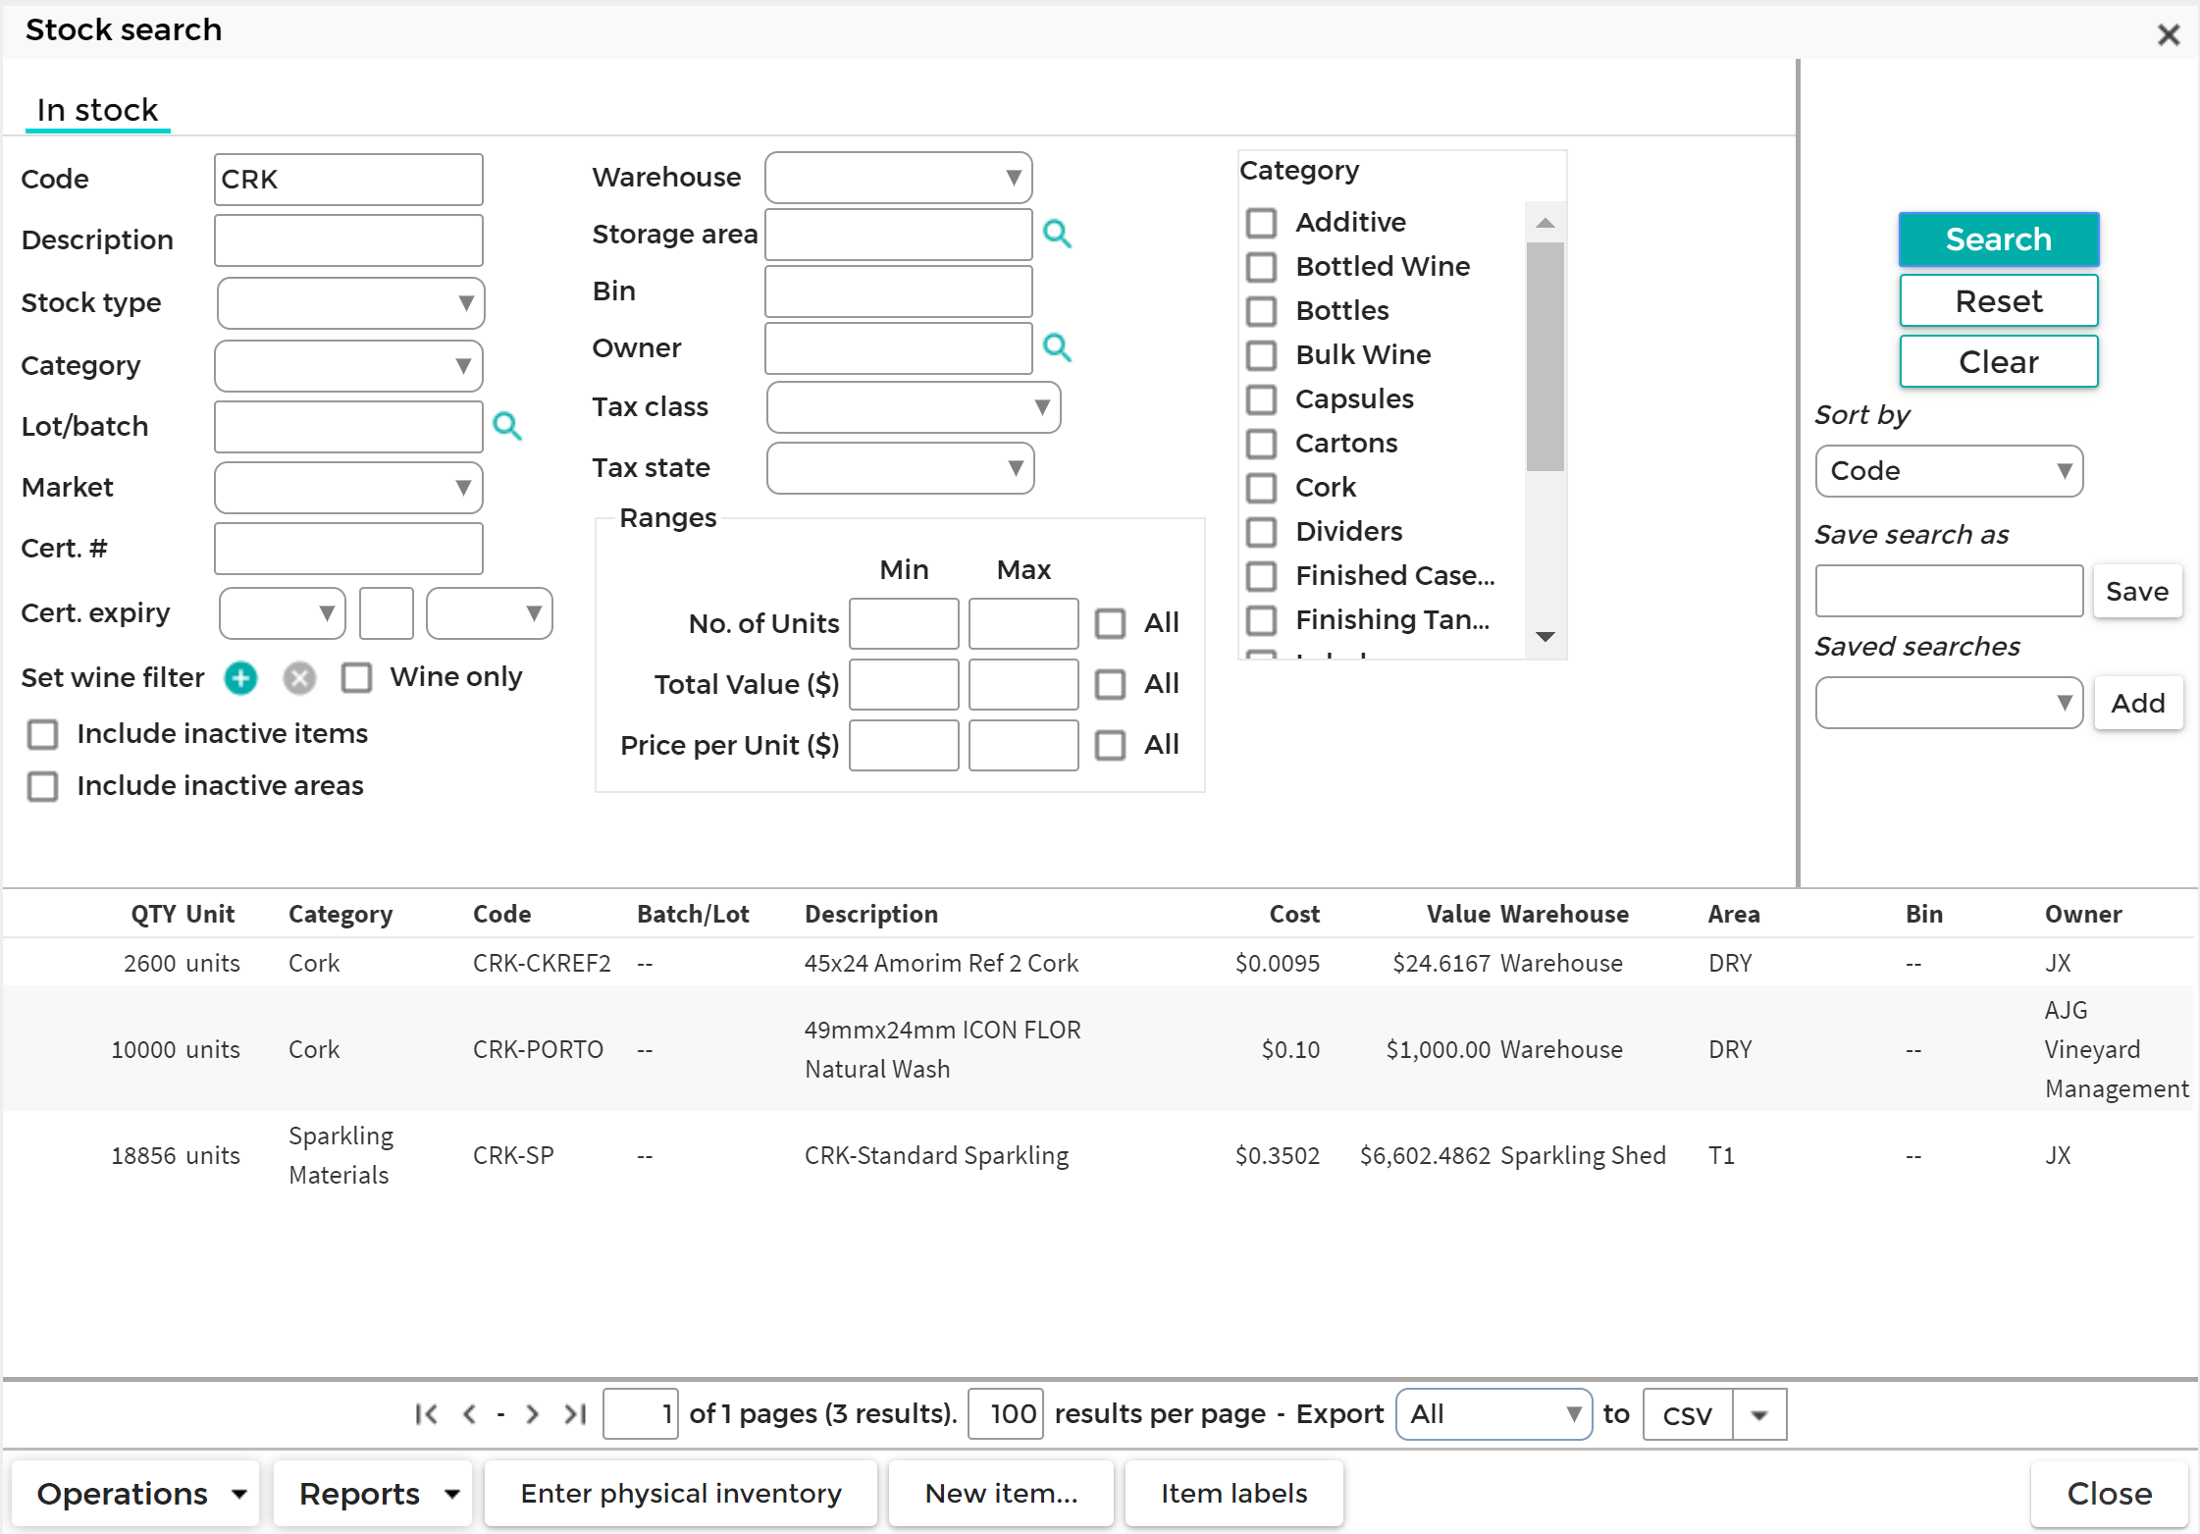
Task: Click the Description input field
Action: pos(348,240)
